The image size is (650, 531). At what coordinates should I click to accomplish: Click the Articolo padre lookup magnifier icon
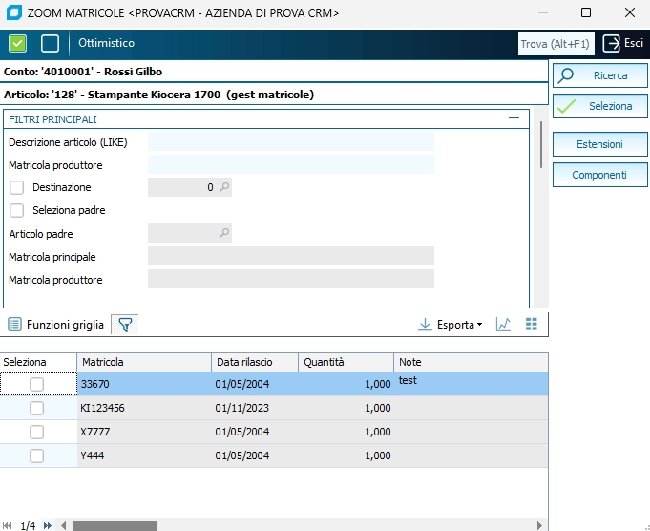[x=224, y=233]
